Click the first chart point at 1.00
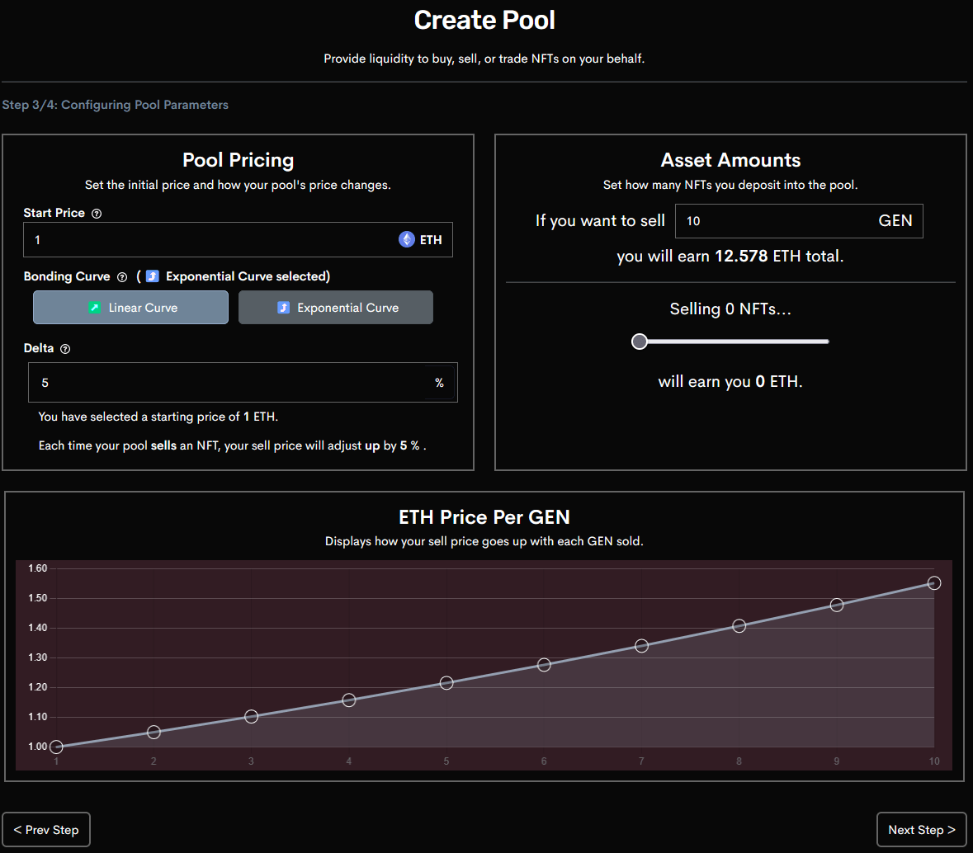This screenshot has width=973, height=853. tap(56, 747)
